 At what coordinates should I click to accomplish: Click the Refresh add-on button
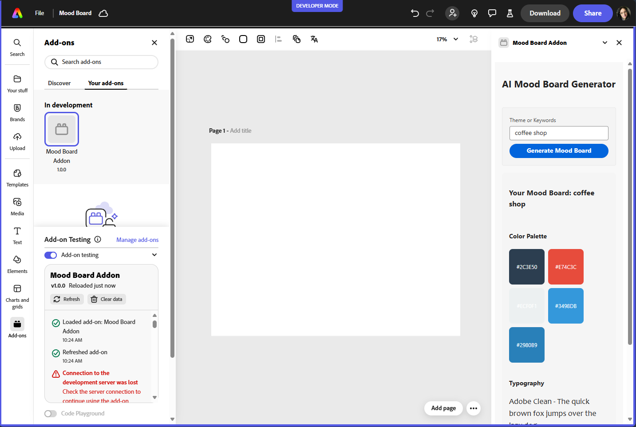click(67, 299)
